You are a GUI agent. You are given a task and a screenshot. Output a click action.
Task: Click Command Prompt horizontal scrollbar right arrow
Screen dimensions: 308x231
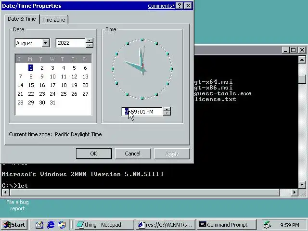pos(294,192)
